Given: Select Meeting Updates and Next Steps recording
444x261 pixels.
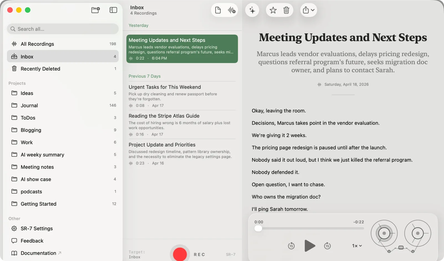Looking at the screenshot, I should (x=182, y=49).
